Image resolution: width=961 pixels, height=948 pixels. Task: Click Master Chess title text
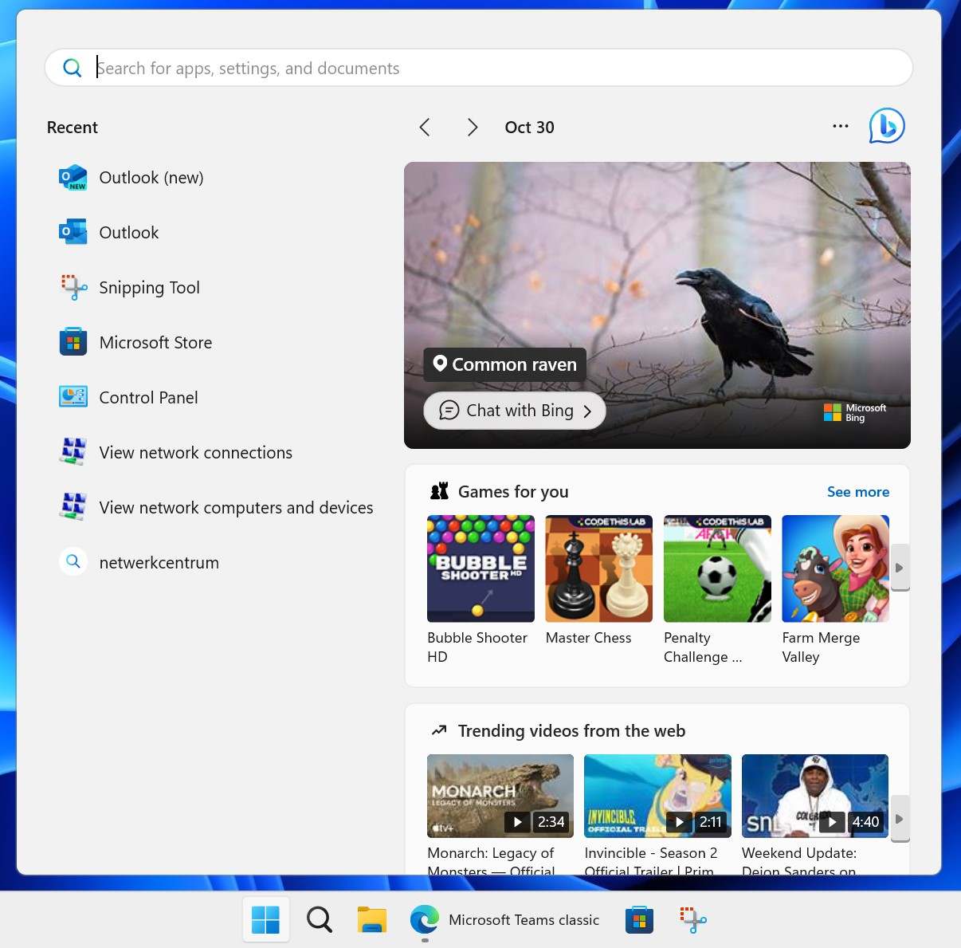point(589,638)
